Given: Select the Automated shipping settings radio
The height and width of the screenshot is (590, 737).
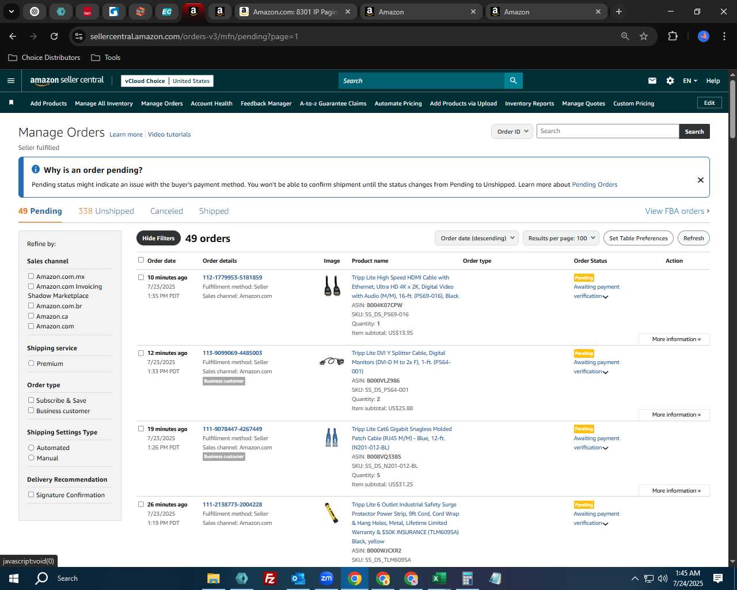Looking at the screenshot, I should pyautogui.click(x=31, y=448).
